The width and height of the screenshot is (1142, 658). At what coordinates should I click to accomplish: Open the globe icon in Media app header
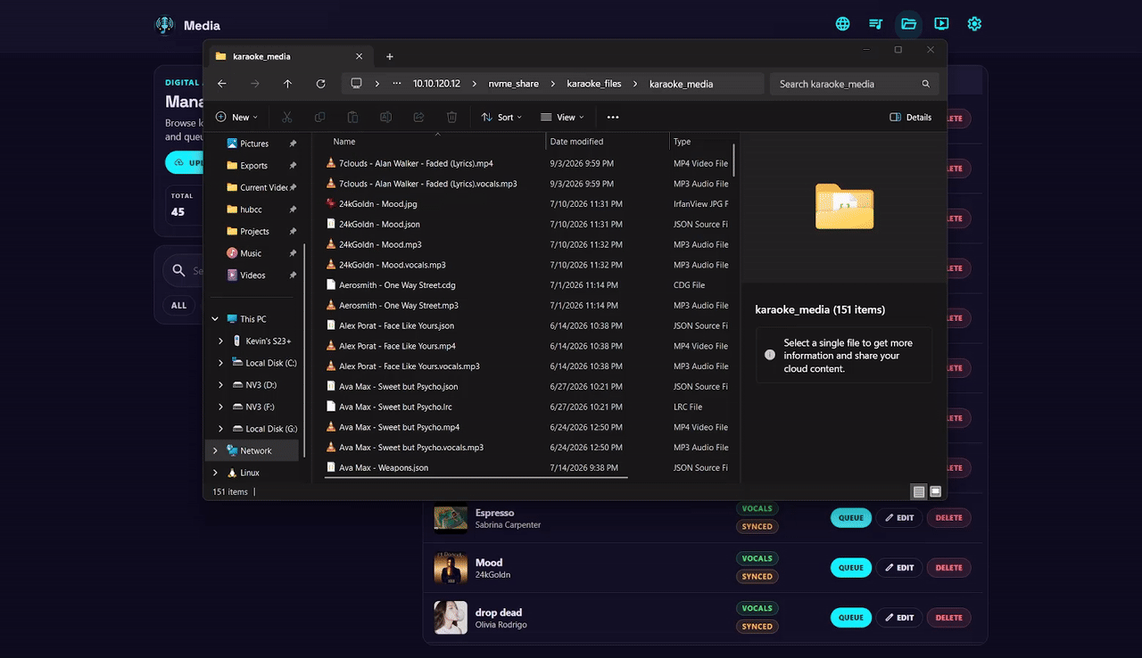click(842, 24)
